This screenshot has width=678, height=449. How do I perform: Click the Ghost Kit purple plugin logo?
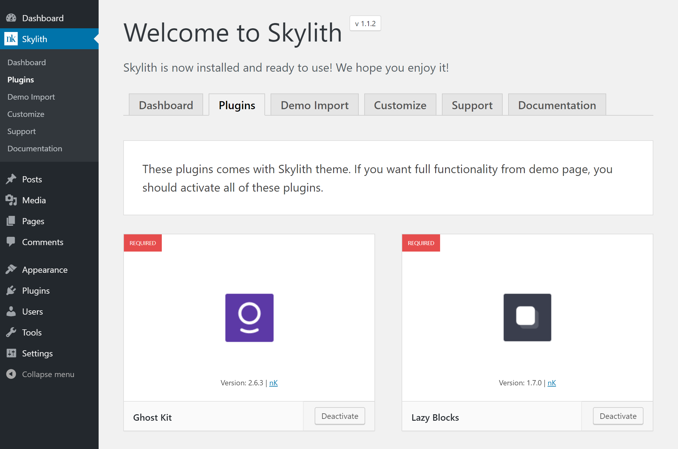tap(249, 318)
